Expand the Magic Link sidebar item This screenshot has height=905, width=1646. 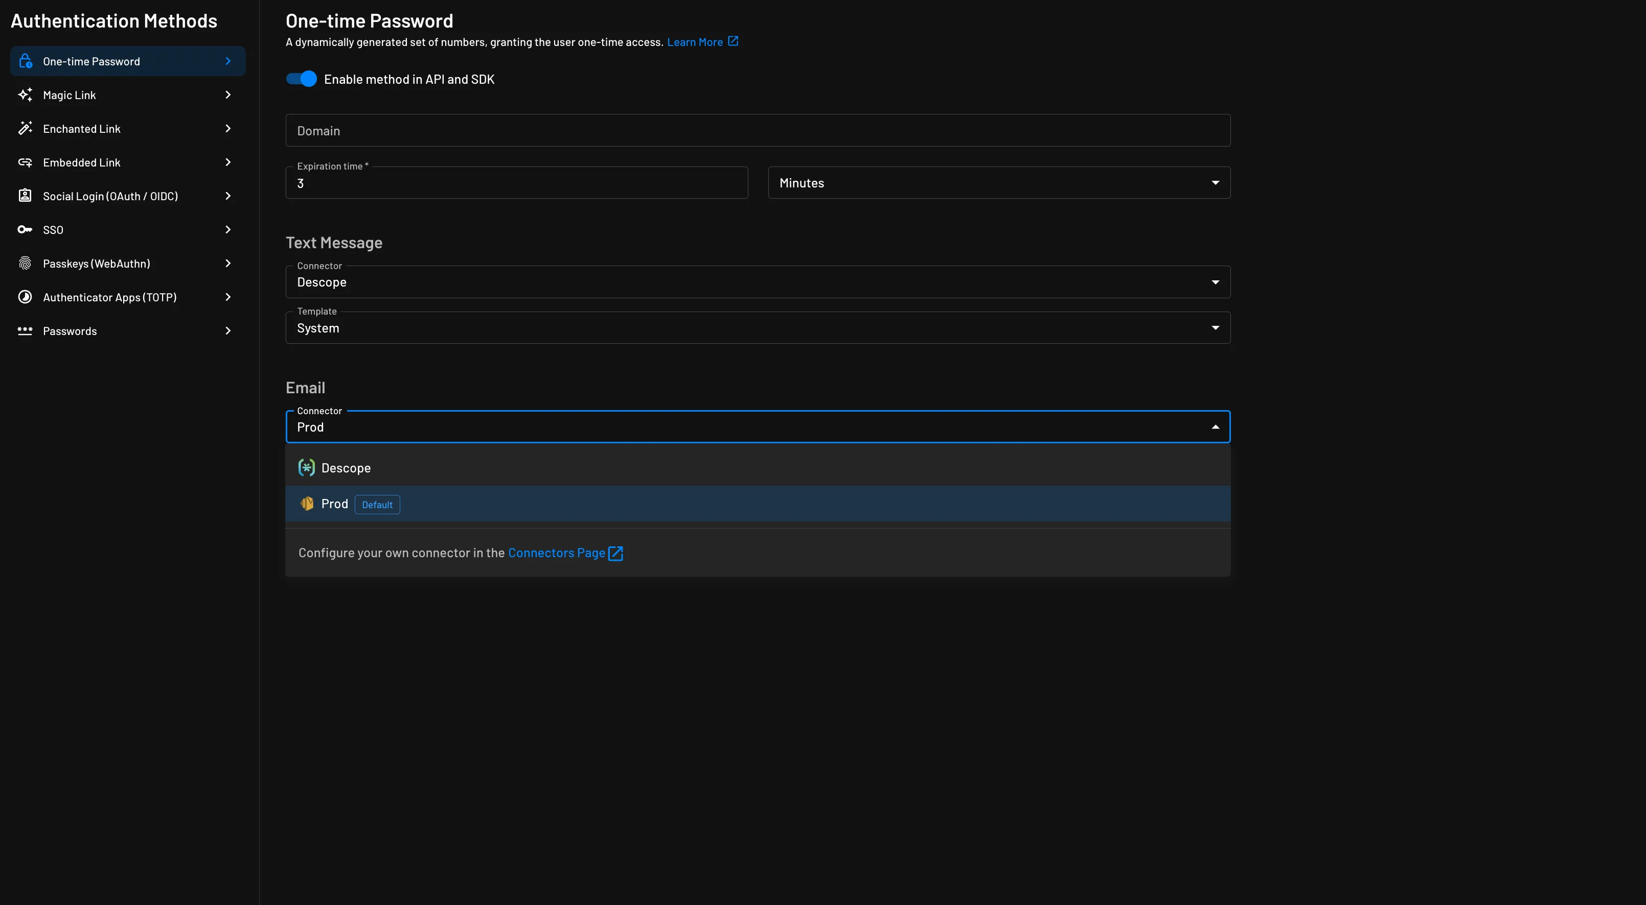pos(227,94)
